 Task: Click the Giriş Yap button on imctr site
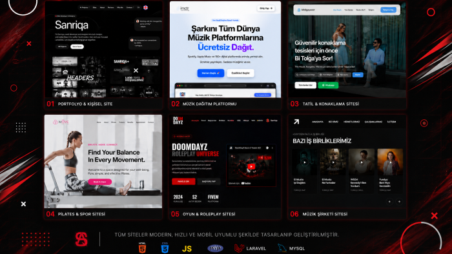[x=266, y=8]
